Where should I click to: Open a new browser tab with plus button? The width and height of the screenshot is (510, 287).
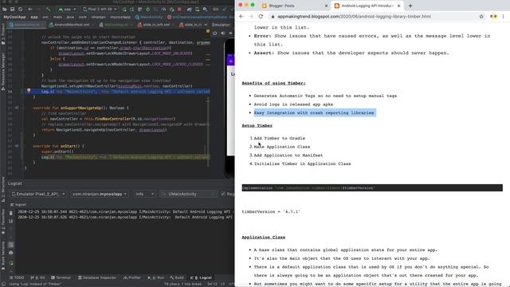coord(410,6)
